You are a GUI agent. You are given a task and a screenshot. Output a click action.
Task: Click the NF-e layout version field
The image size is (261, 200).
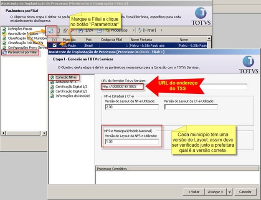(x=132, y=107)
